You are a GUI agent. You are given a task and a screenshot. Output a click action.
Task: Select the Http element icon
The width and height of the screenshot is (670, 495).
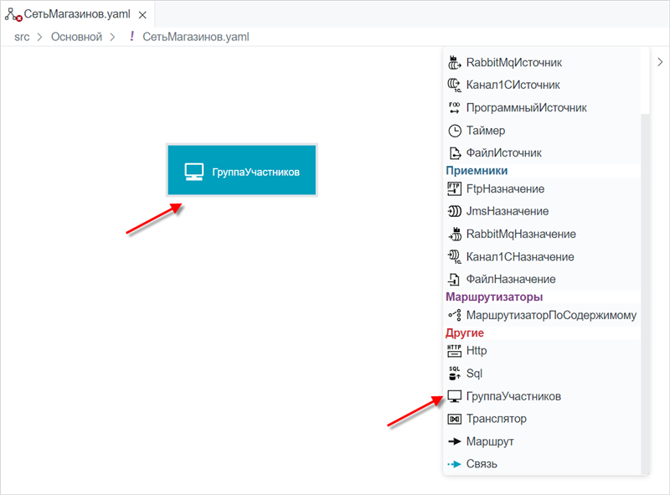click(x=454, y=350)
